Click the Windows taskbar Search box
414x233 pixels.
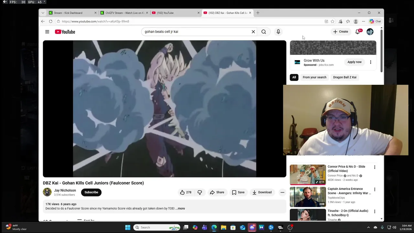157,227
